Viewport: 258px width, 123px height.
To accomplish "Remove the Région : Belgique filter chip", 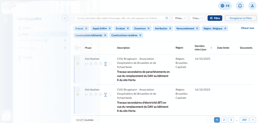I will coord(225,28).
